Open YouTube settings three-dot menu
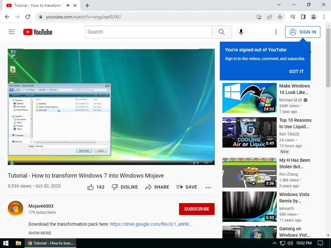The image size is (331, 248). pyautogui.click(x=276, y=32)
